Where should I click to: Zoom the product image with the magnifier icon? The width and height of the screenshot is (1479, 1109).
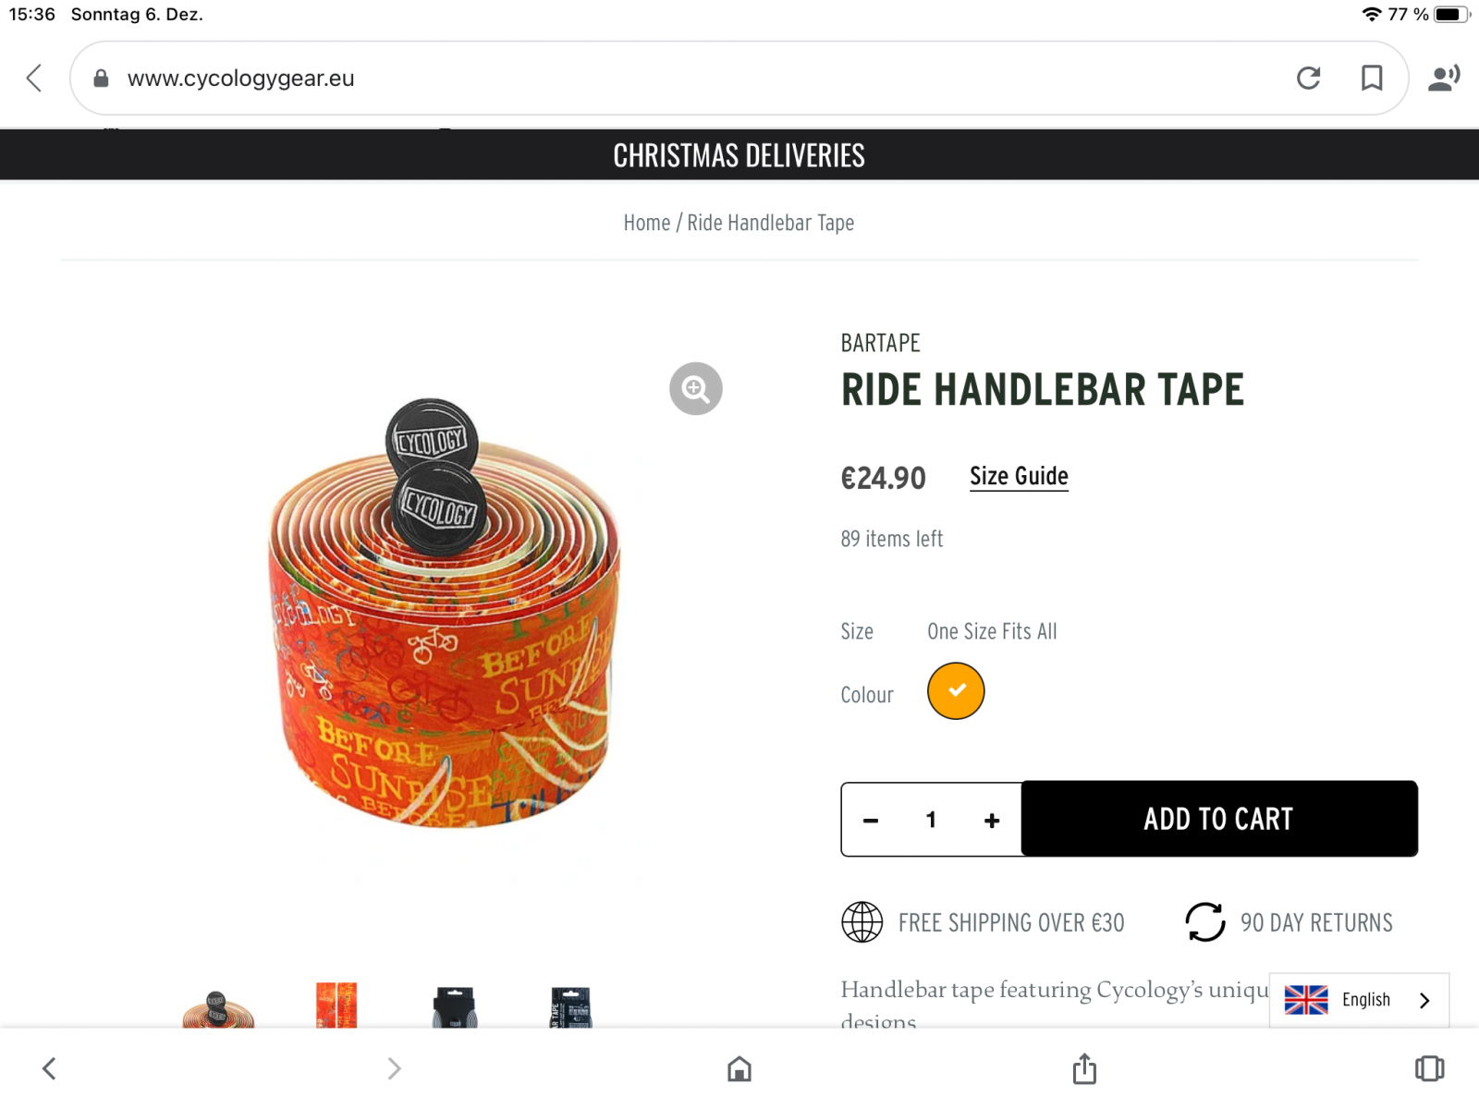point(695,389)
